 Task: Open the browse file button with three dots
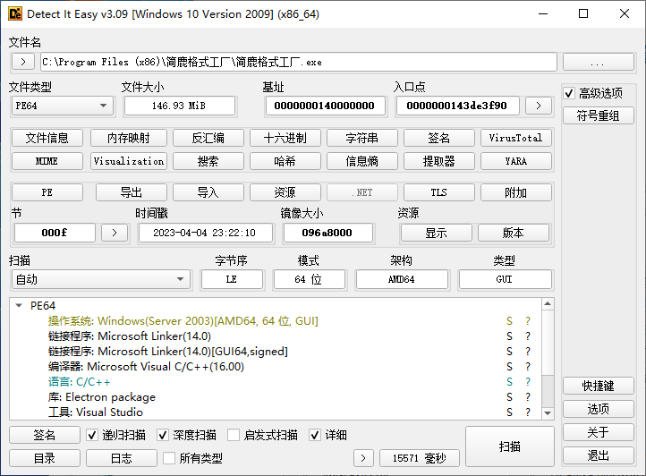click(x=599, y=62)
